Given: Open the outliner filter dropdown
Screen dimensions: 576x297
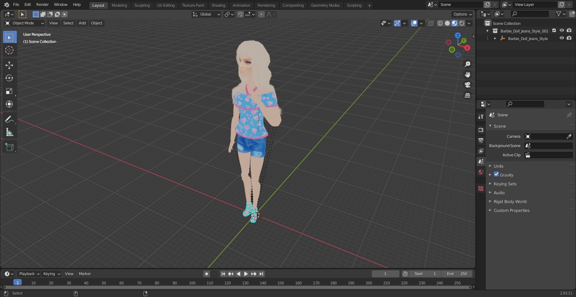Looking at the screenshot, I should [560, 14].
